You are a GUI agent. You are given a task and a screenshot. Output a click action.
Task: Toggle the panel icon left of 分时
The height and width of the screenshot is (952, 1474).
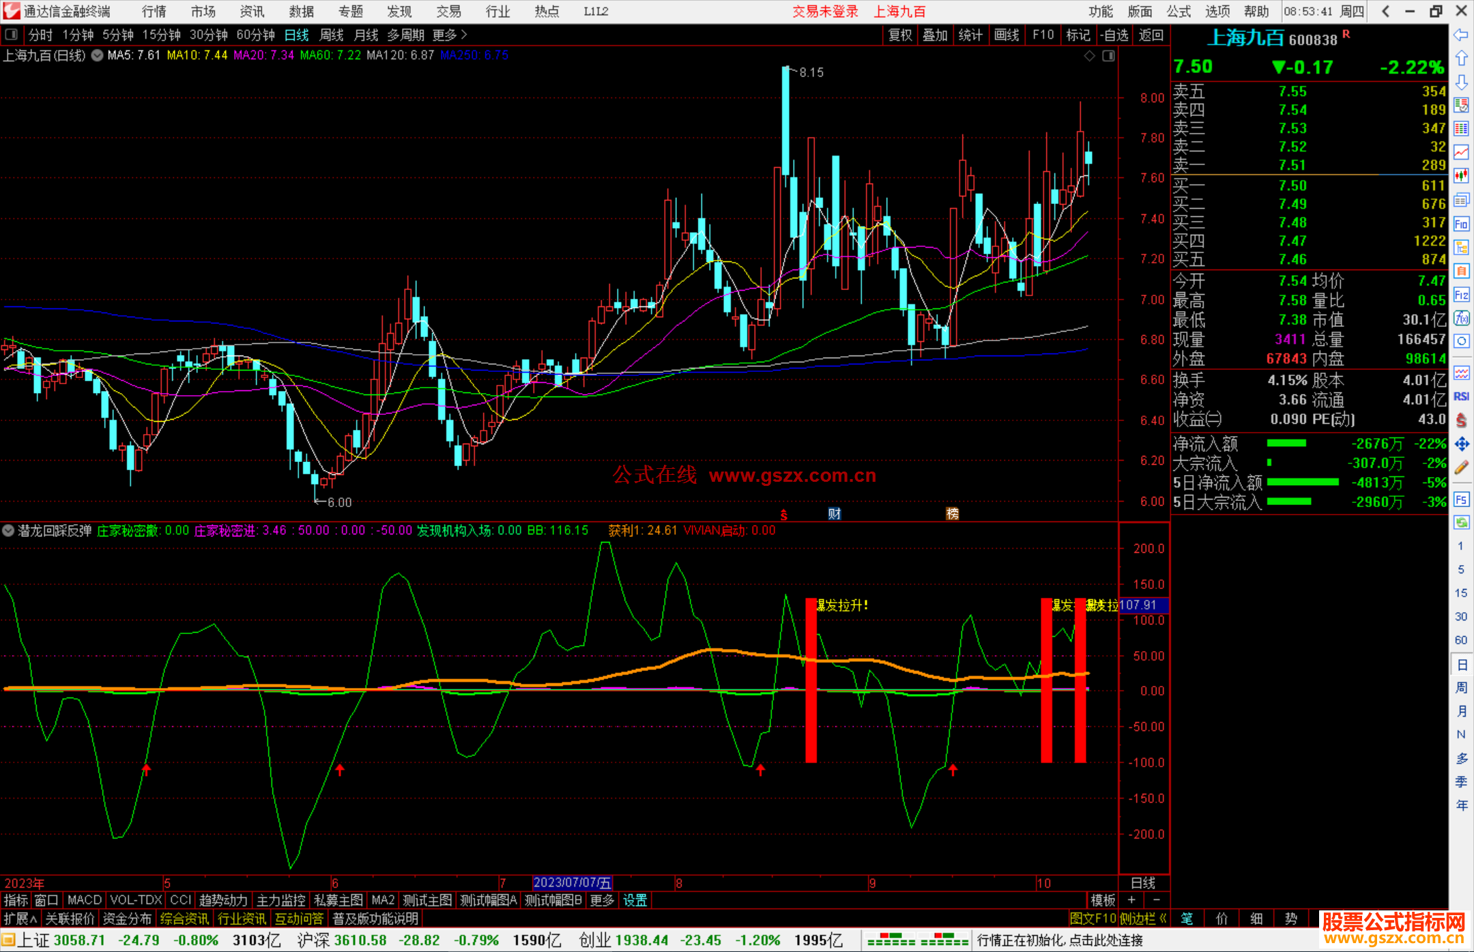coord(12,34)
